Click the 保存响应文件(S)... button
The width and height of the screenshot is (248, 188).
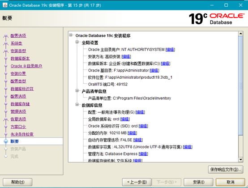(226, 170)
